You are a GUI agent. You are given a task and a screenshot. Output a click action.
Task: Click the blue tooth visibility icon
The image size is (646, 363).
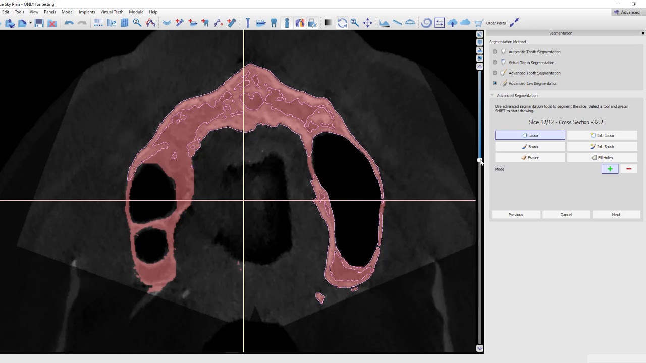coord(274,23)
